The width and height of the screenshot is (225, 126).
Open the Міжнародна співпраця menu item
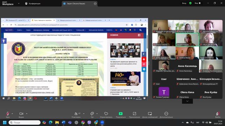[41, 30]
